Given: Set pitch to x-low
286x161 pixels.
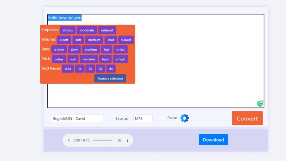Looking at the screenshot, I should pyautogui.click(x=59, y=59).
